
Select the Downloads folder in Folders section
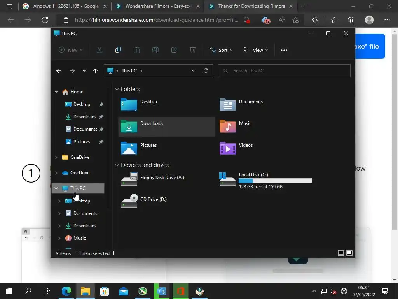point(166,127)
